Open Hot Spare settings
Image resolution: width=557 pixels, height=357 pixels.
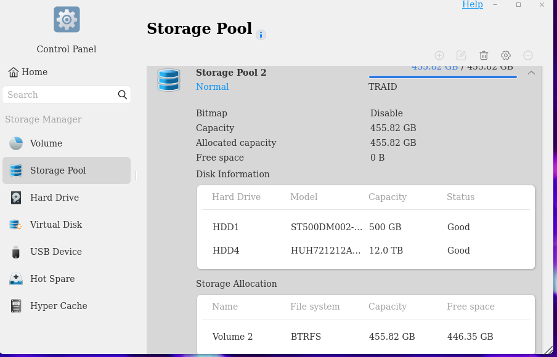click(67, 279)
